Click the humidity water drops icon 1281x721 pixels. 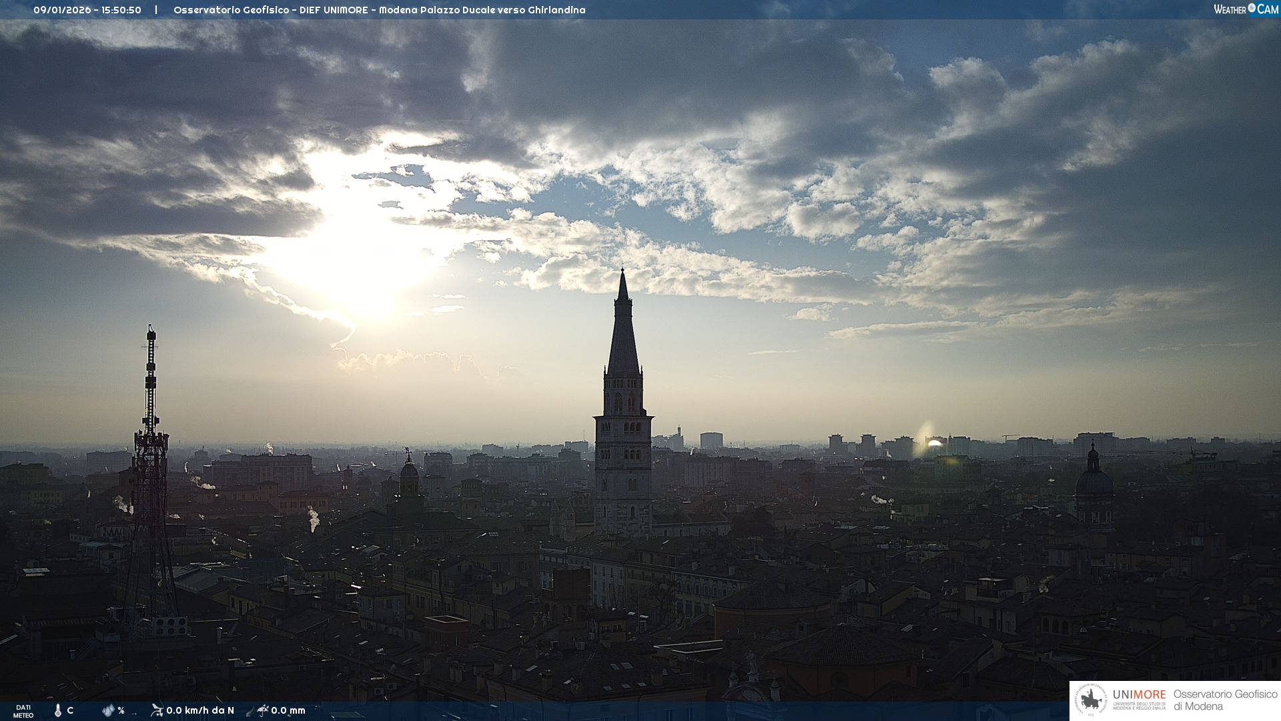tap(108, 710)
